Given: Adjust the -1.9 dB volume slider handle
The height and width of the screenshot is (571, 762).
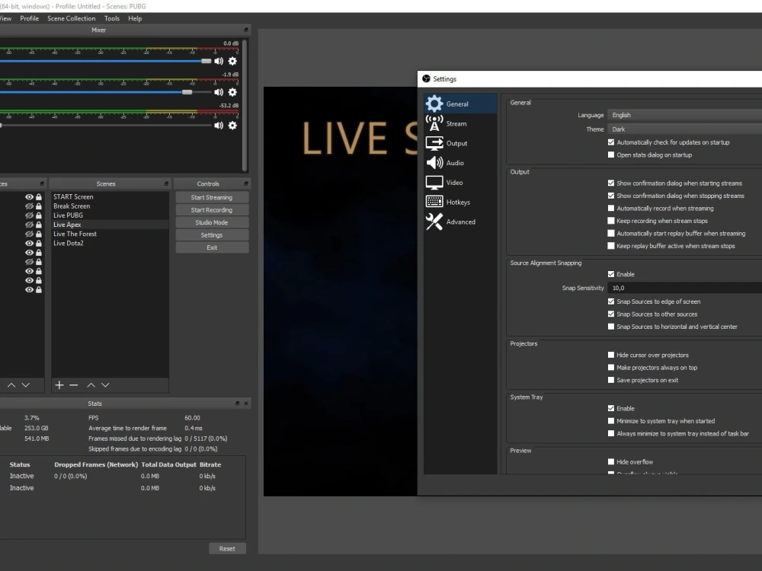Looking at the screenshot, I should pos(187,92).
